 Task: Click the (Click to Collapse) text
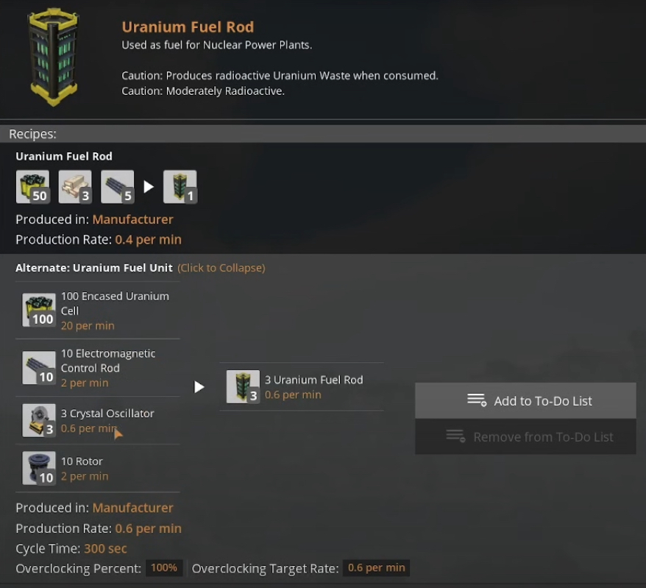pyautogui.click(x=221, y=268)
